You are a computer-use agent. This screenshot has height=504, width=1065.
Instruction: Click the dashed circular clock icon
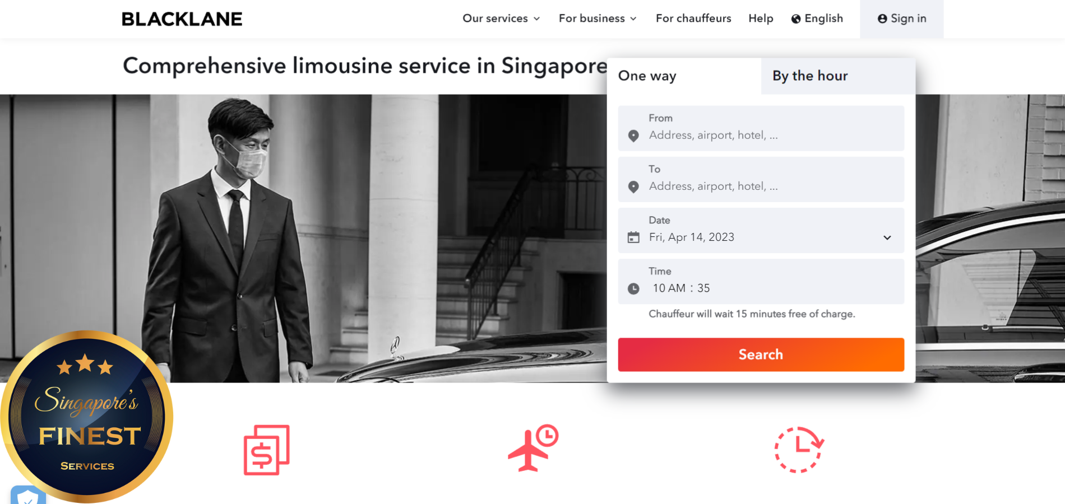[799, 450]
